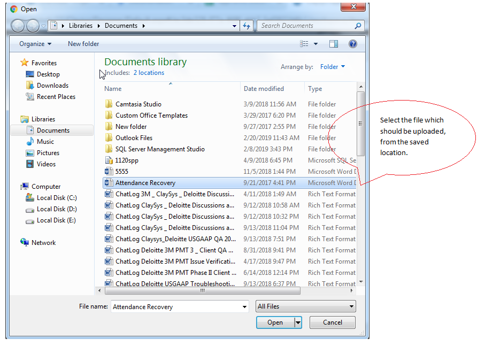Select the Pictures library
This screenshot has width=485, height=346.
[x=42, y=153]
